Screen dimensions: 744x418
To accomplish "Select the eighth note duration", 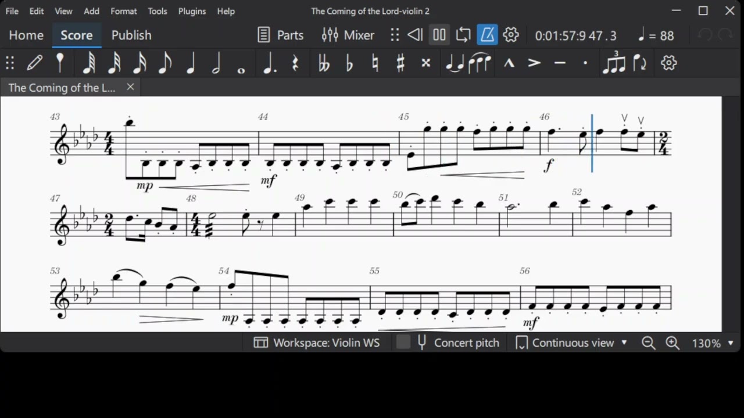I will tap(165, 63).
